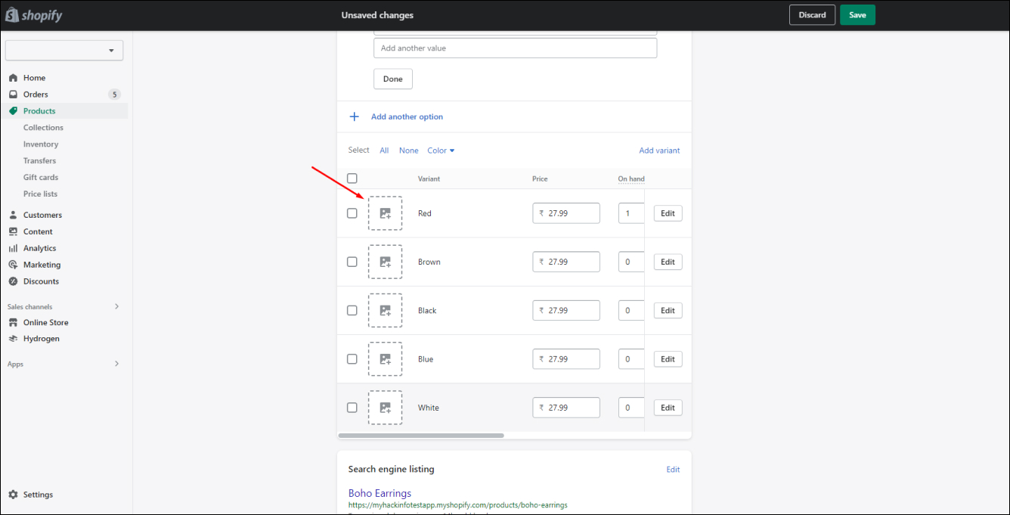Go to Transfers submenu
This screenshot has height=515, width=1010.
39,161
